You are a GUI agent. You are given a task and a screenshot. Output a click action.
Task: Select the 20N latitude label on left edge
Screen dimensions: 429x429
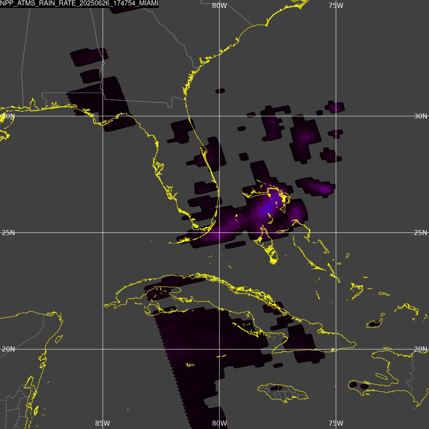click(8, 349)
